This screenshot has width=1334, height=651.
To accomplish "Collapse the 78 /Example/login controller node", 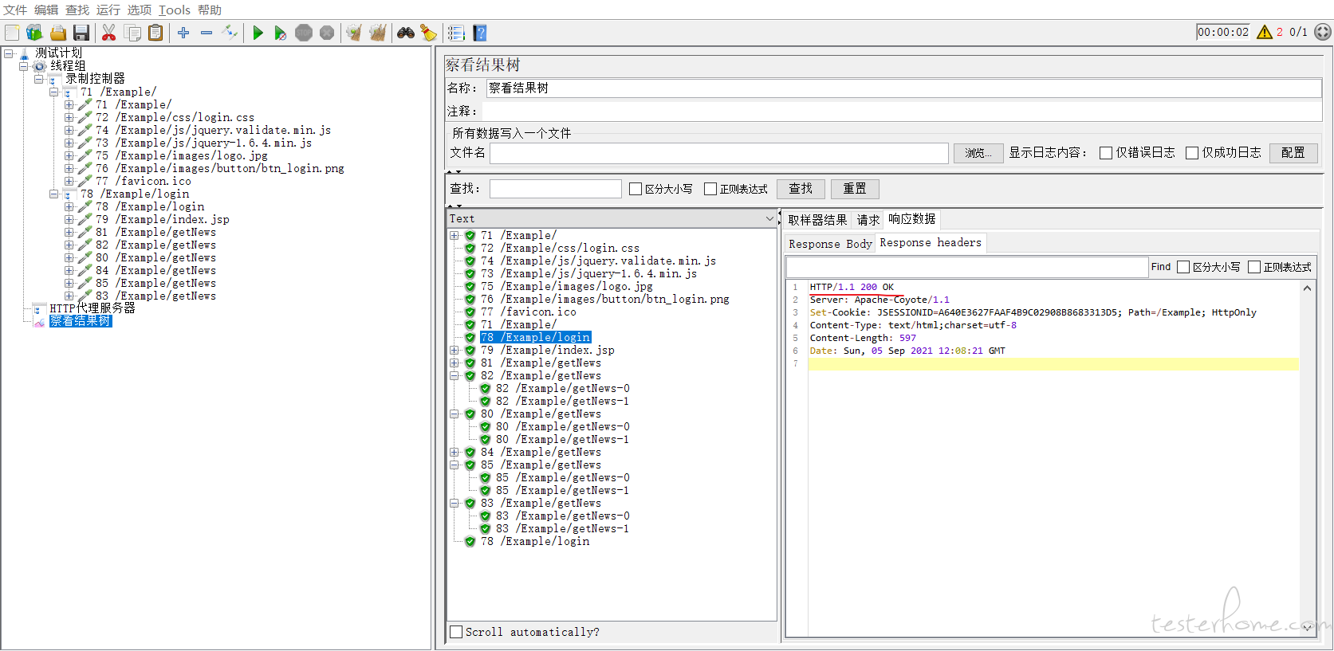I will [53, 194].
